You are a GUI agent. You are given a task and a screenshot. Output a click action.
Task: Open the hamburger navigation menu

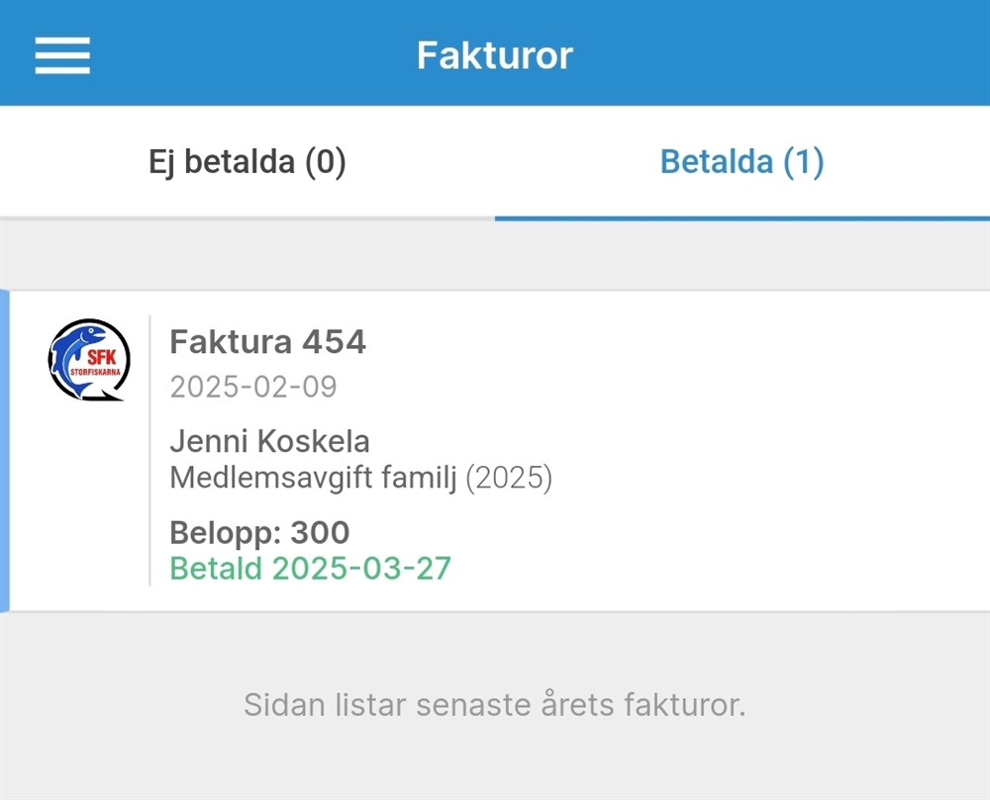pos(62,54)
